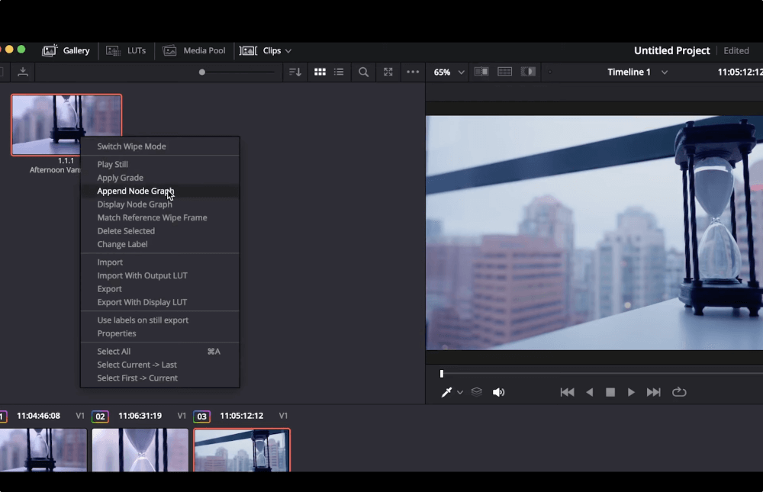The width and height of the screenshot is (763, 492).
Task: Click the 02 clip number badge
Action: pos(100,416)
